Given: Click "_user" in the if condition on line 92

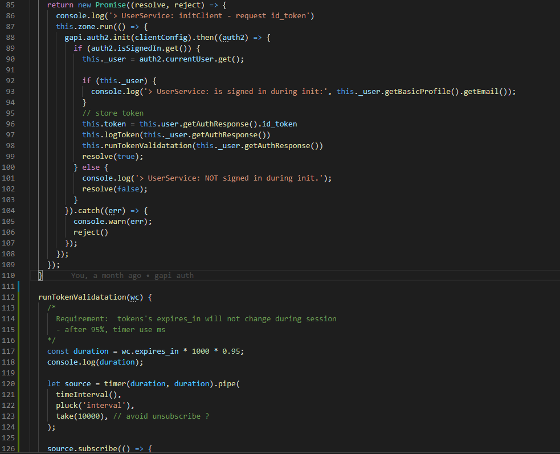Looking at the screenshot, I should (133, 81).
